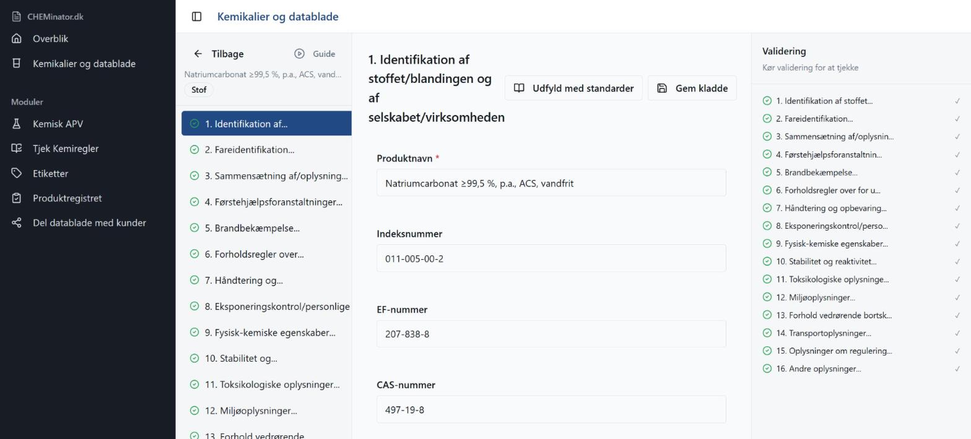Select section 2. Fareidentifikation
The width and height of the screenshot is (971, 439).
(266, 150)
